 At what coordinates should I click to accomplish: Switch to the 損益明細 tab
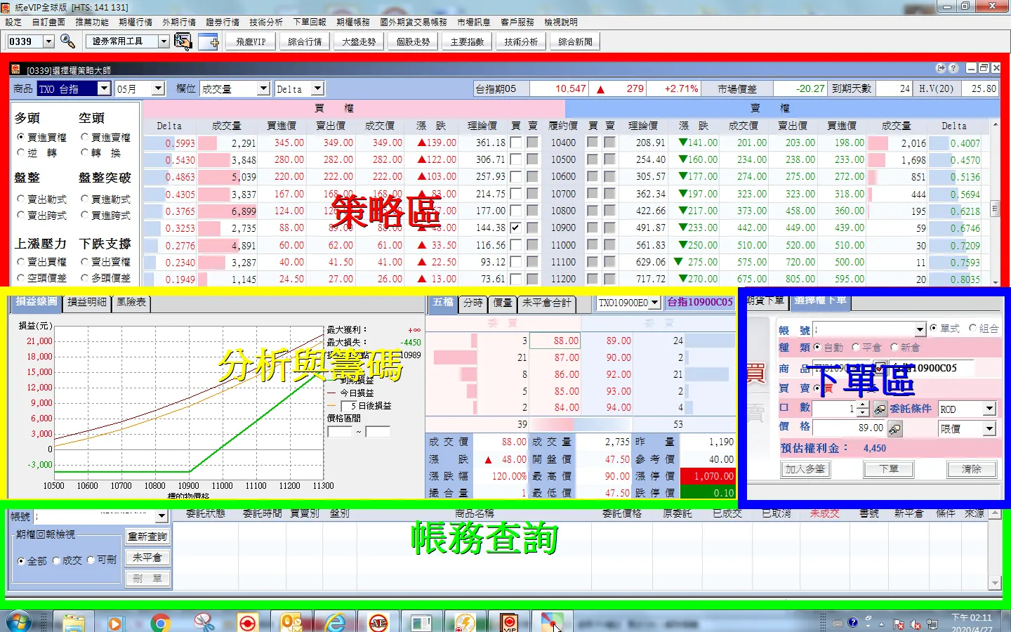point(87,302)
